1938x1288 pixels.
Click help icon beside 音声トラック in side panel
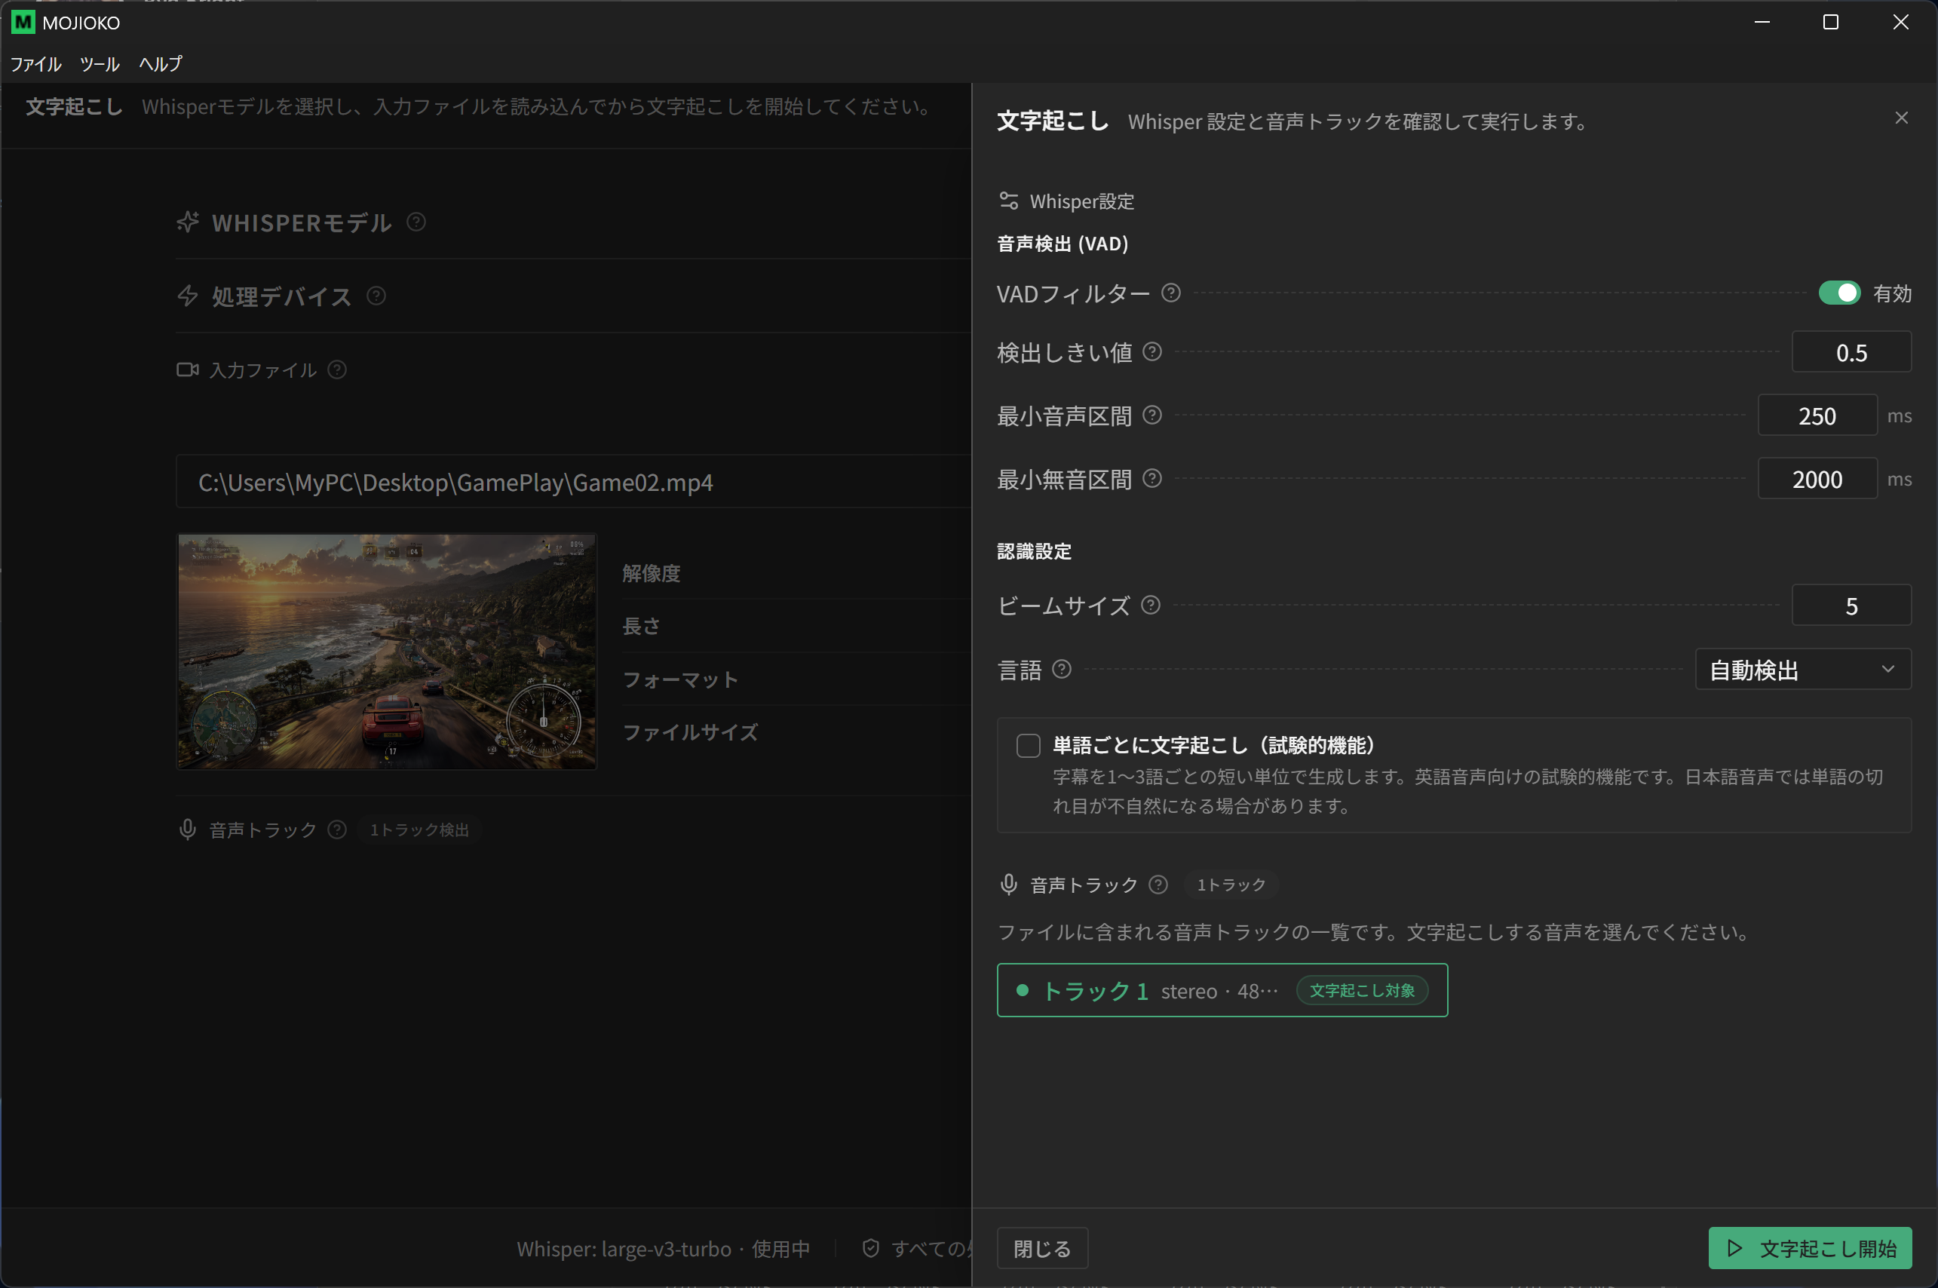tap(1158, 884)
